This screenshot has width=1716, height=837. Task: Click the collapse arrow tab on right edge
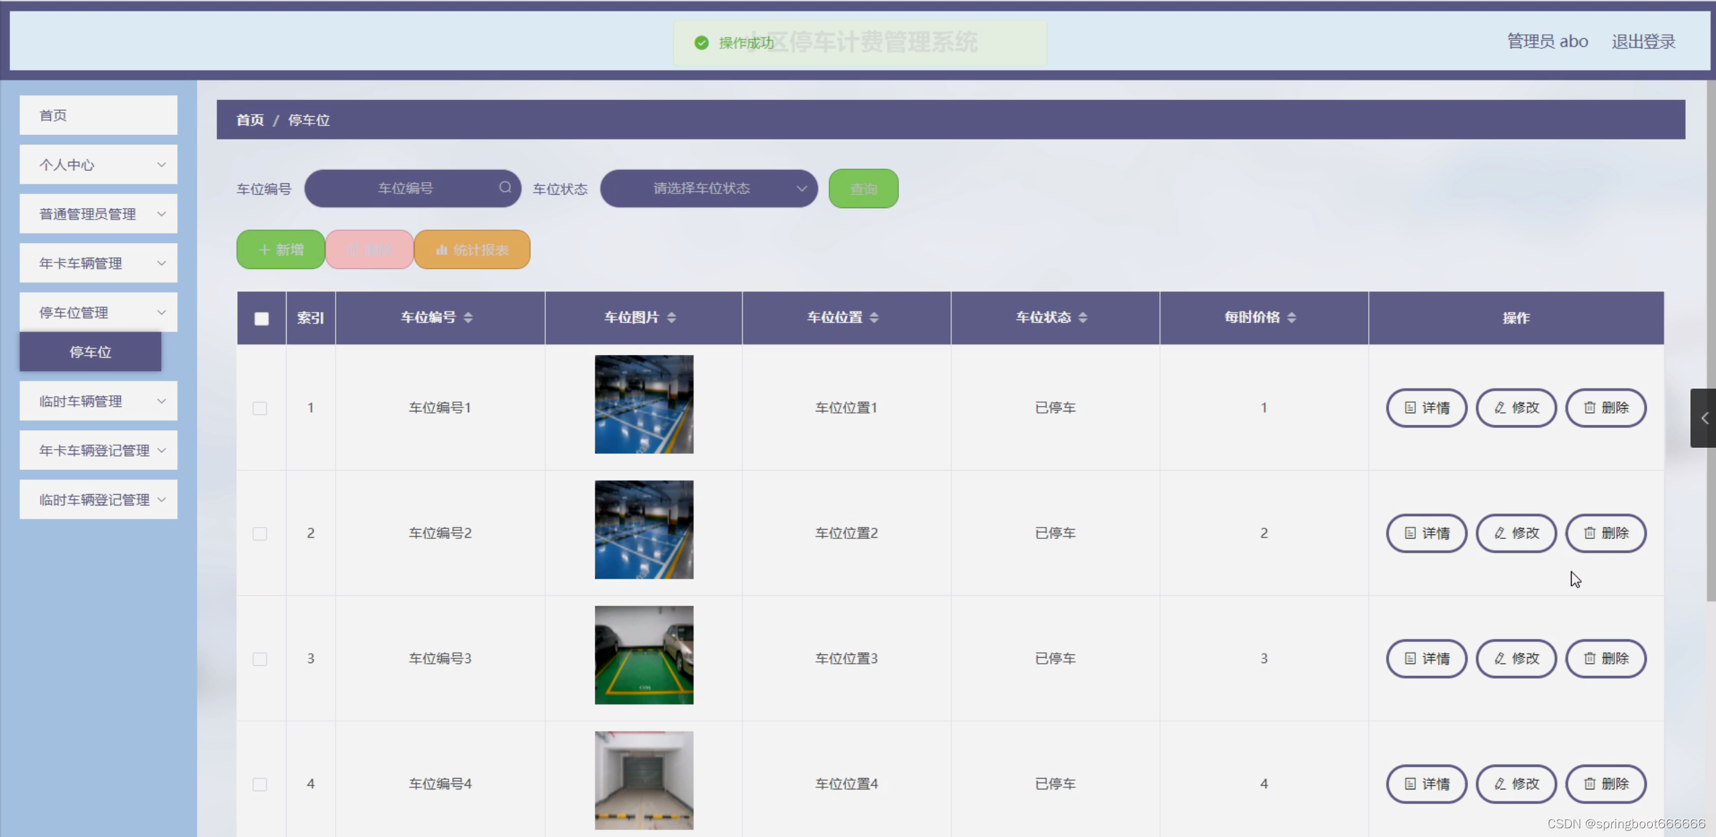[1704, 418]
